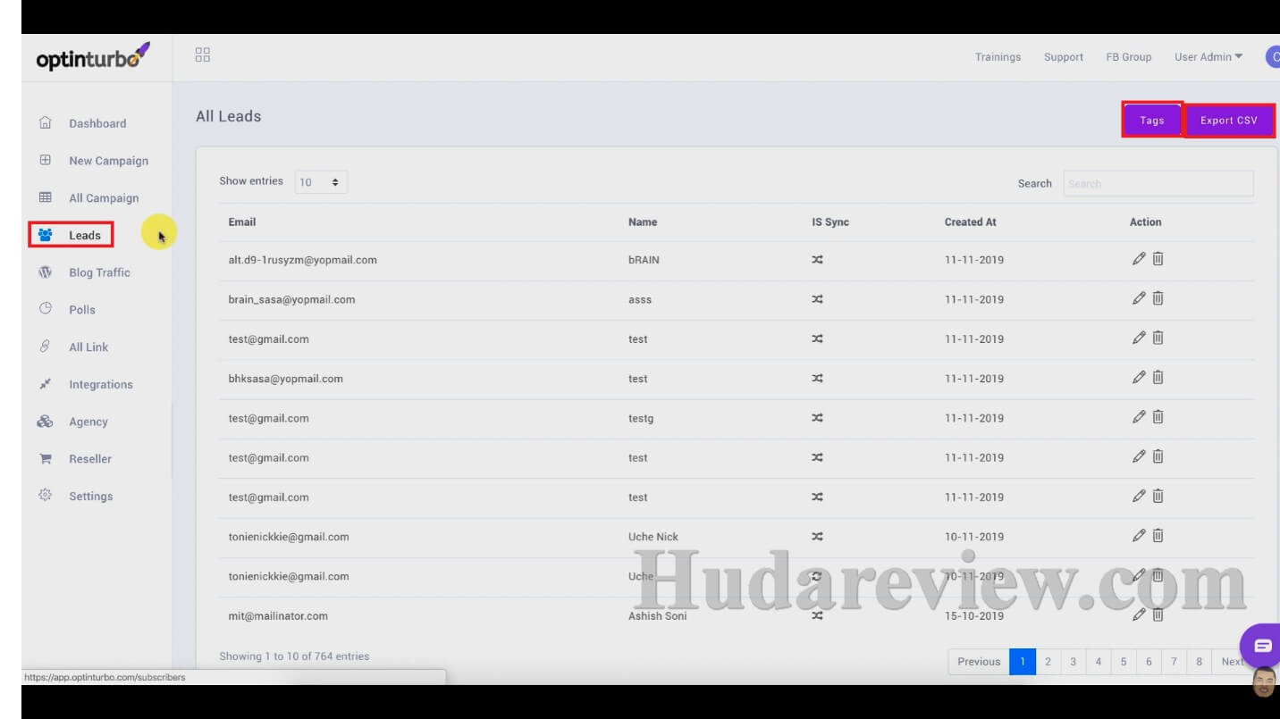Click the Dashboard home icon
Screen dimensions: 1280x719
(46, 123)
